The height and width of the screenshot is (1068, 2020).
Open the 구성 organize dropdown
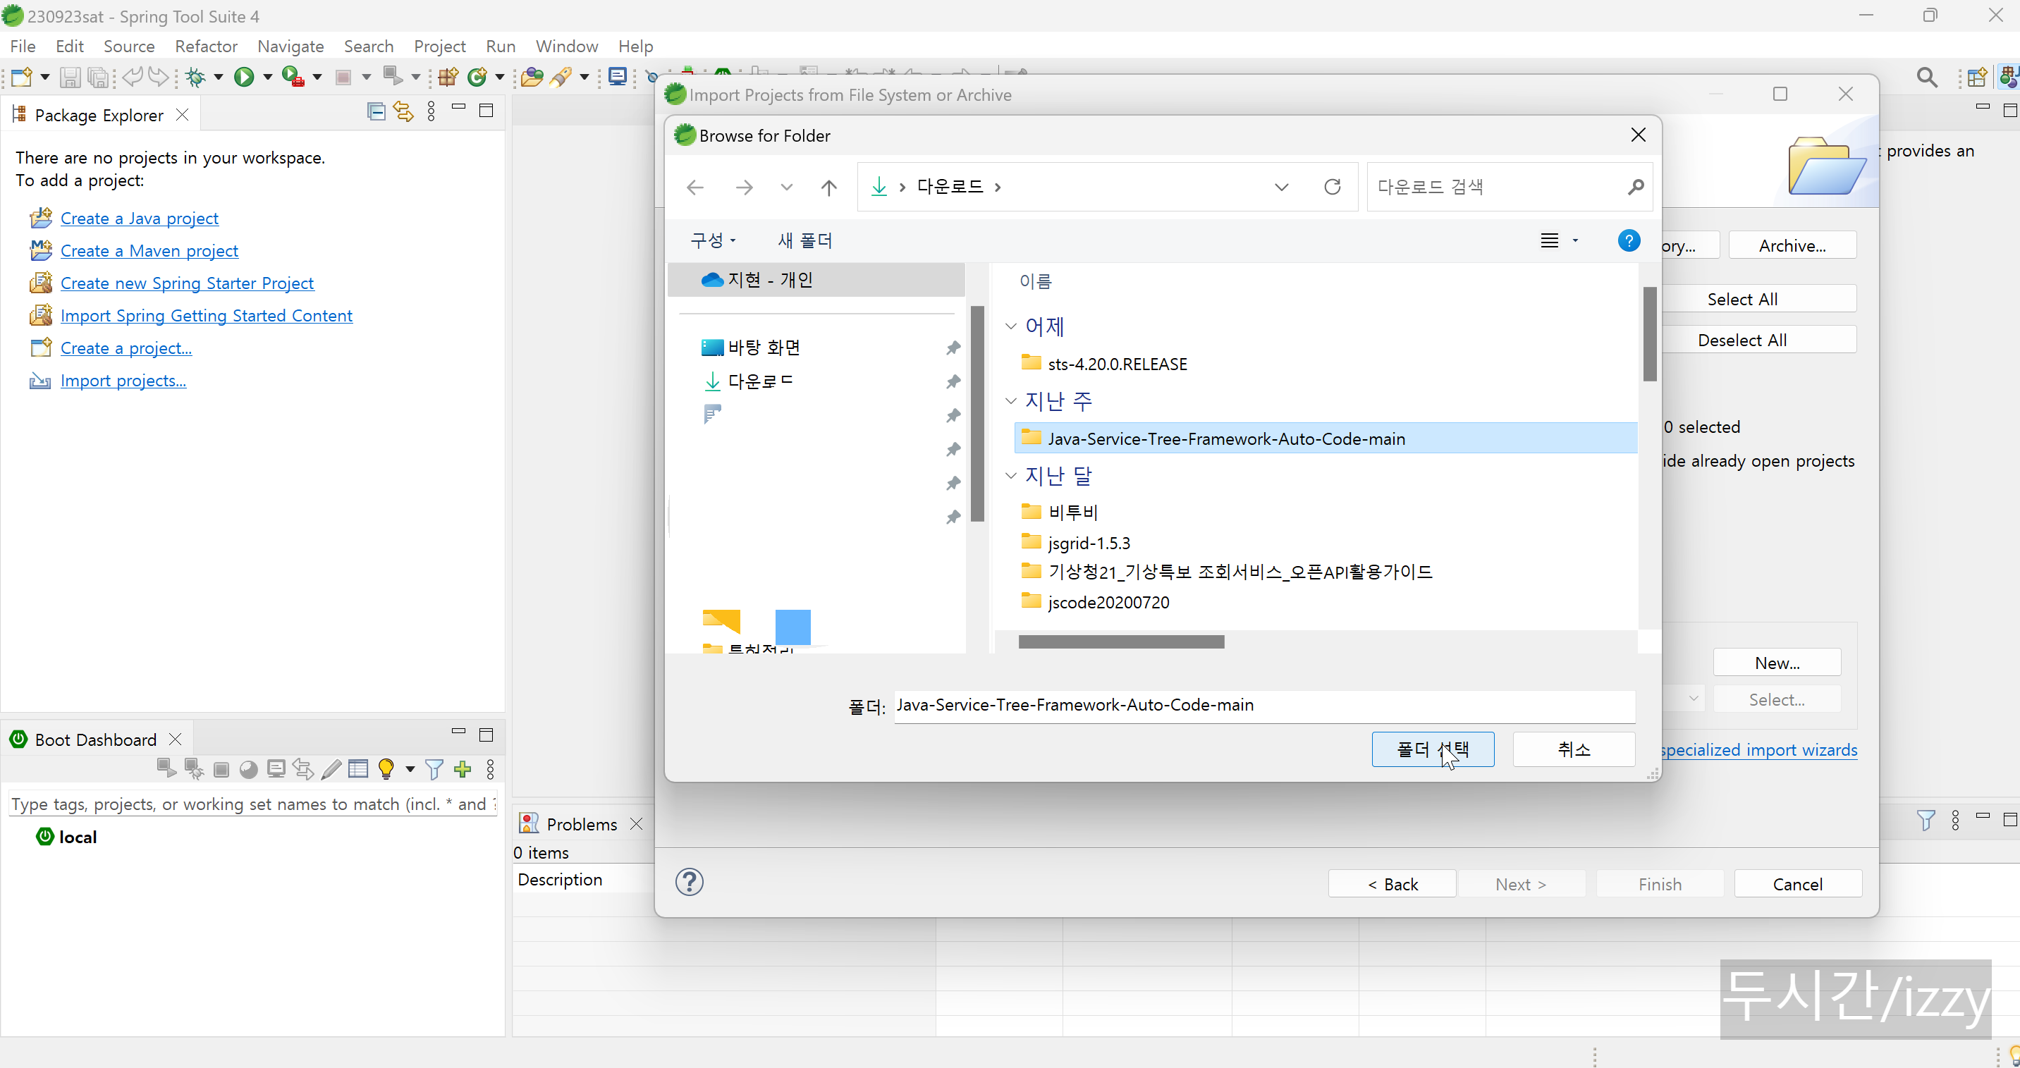pyautogui.click(x=713, y=240)
